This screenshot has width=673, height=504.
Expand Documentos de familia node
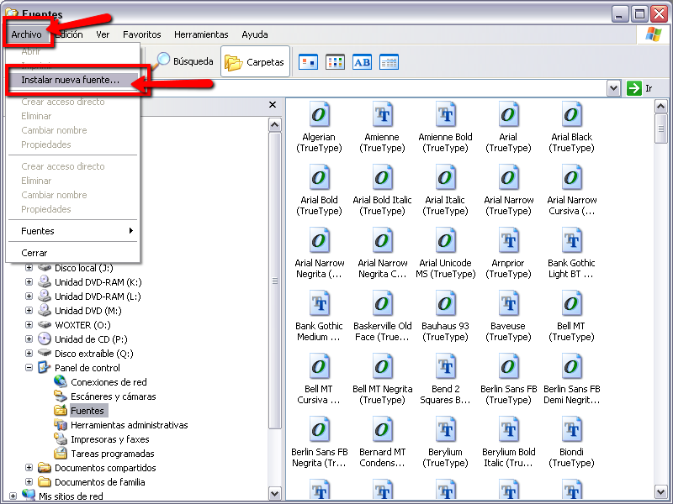pyautogui.click(x=29, y=482)
